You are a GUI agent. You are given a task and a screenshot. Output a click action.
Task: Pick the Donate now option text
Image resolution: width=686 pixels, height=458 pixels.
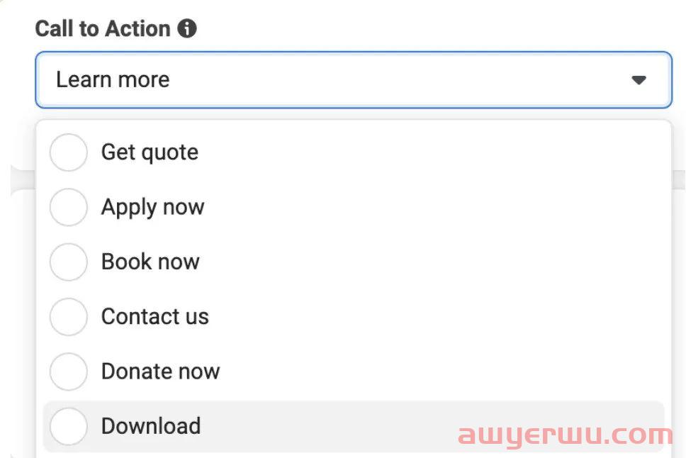(160, 371)
